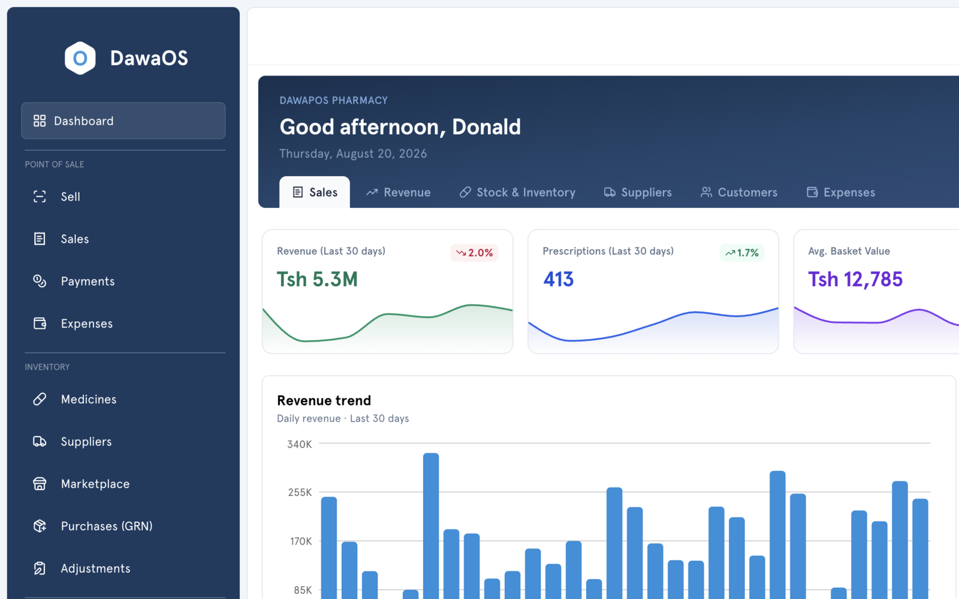Viewport: 959px width, 599px height.
Task: Switch to the Customers tab
Action: (x=739, y=192)
